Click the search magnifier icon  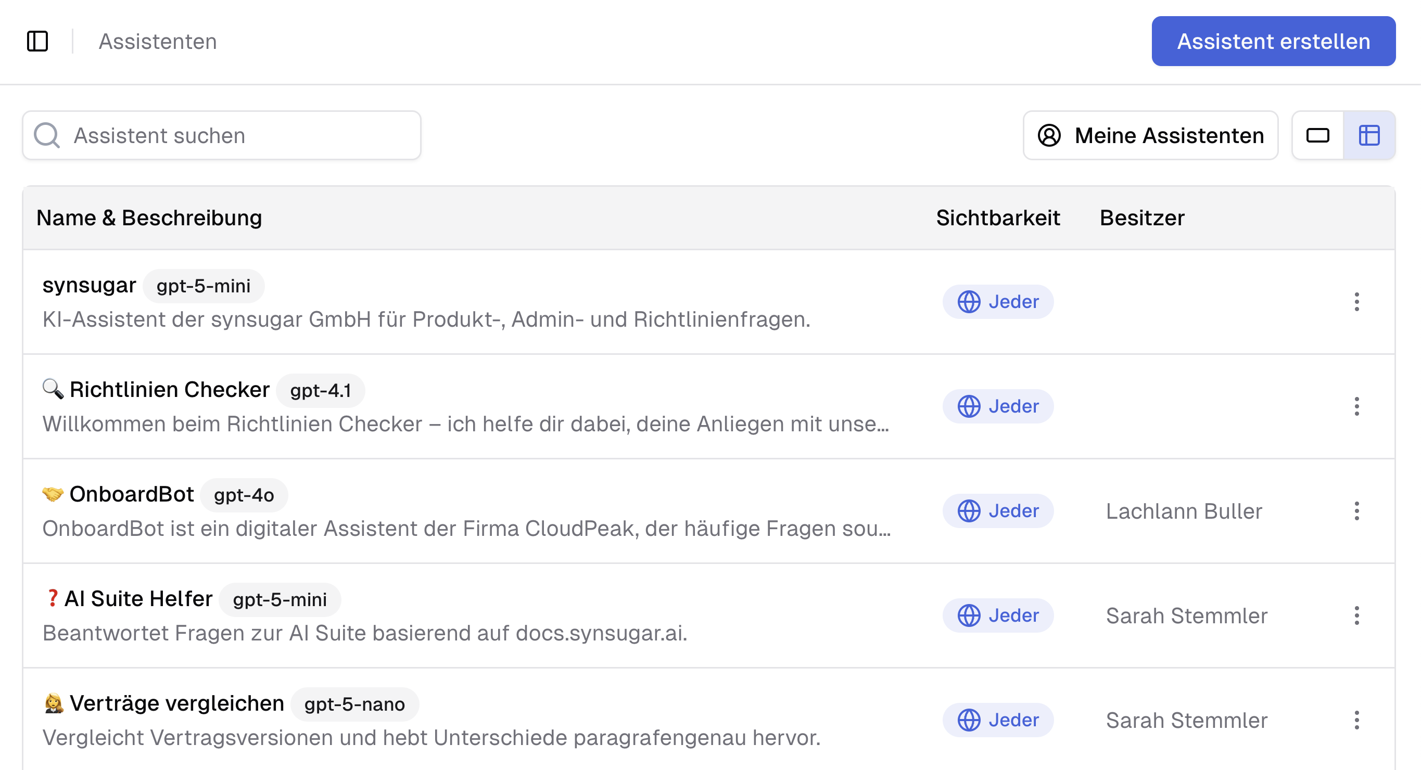tap(48, 135)
